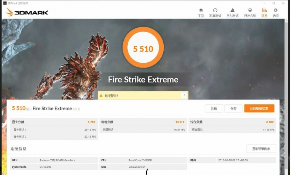Click the physics score value 14 618
The width and height of the screenshot is (291, 175).
pos(180,122)
